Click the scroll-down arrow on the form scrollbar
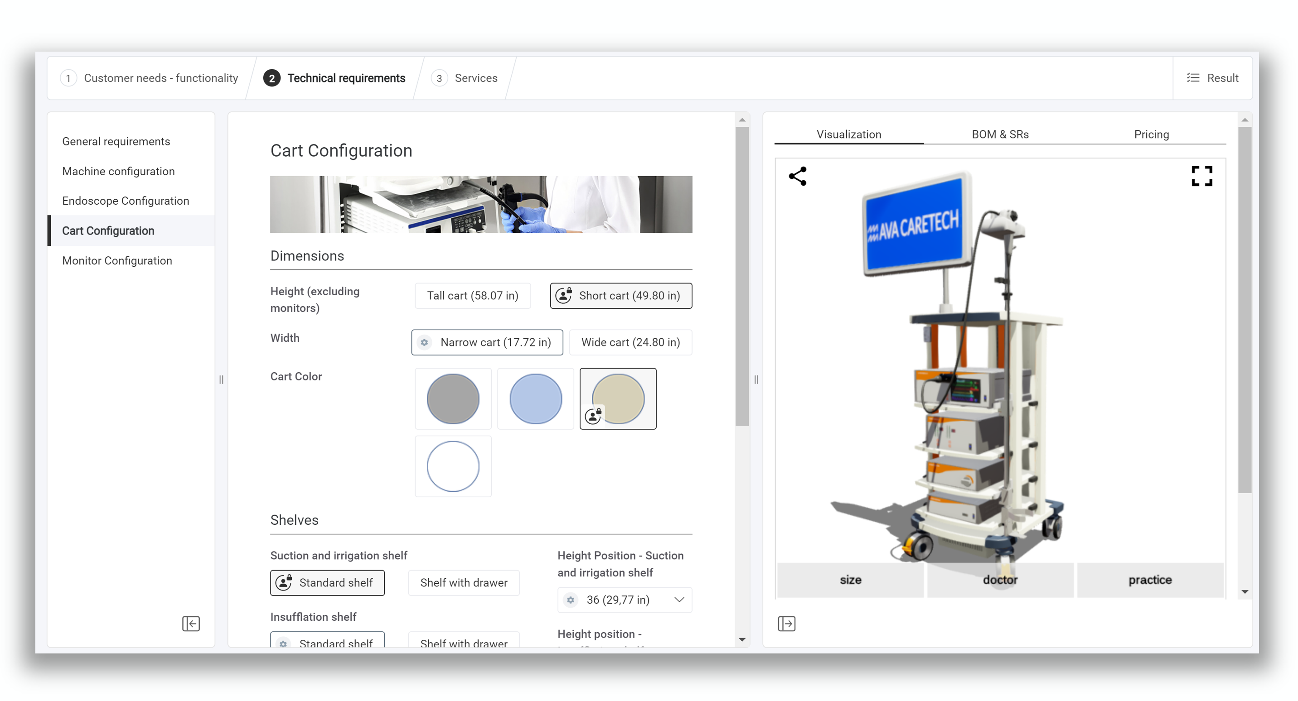The image size is (1298, 701). click(742, 639)
